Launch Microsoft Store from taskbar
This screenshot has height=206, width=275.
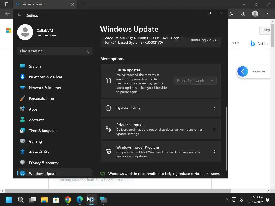56,200
